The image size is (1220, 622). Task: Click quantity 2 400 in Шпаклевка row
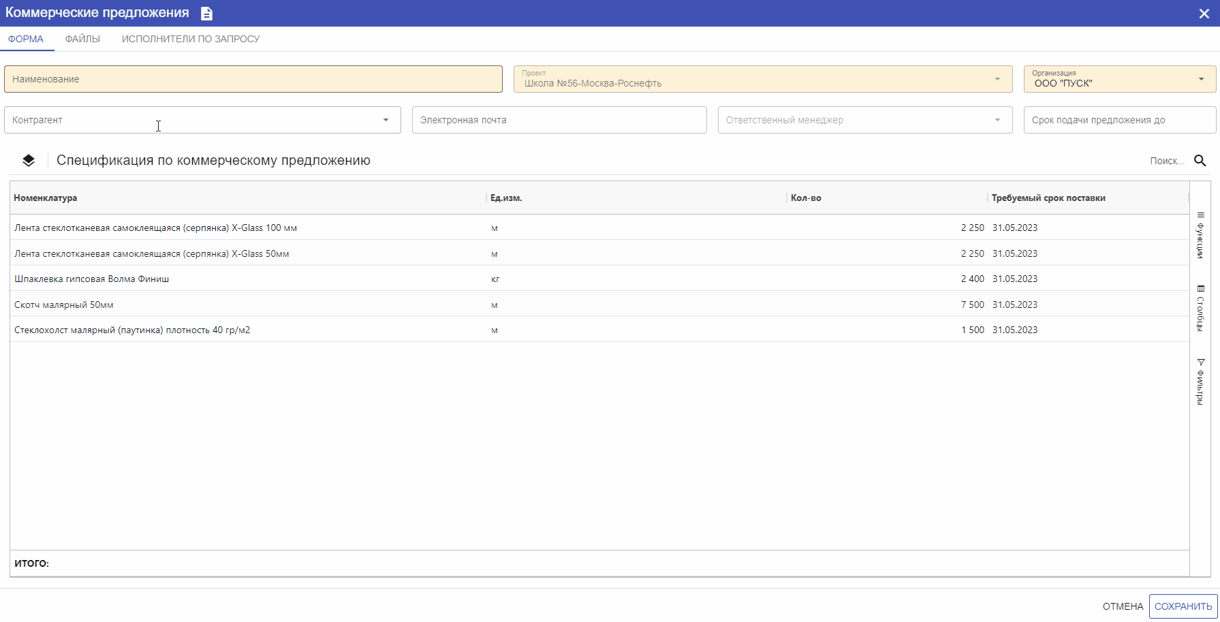coord(973,279)
